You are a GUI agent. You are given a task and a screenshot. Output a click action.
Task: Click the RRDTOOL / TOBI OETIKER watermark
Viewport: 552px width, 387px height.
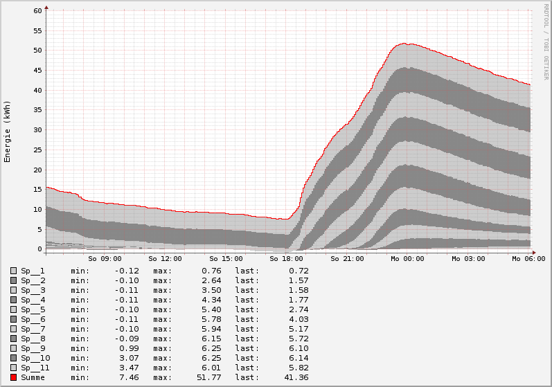(546, 40)
